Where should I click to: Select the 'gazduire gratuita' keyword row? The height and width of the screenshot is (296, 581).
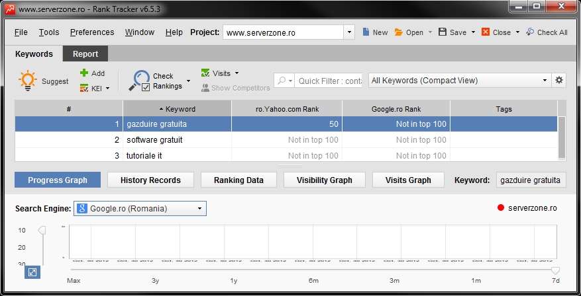coord(286,124)
